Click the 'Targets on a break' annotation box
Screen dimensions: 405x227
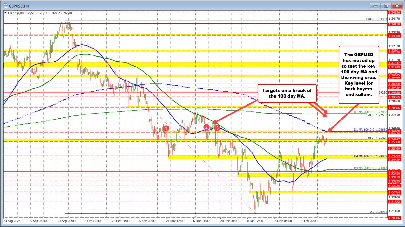point(287,93)
